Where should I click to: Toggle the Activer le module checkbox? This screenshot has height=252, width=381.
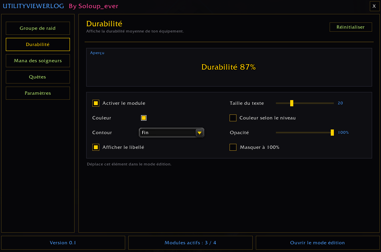(96, 103)
